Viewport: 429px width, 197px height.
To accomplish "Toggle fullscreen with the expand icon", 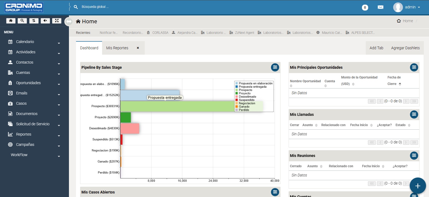I will [57, 21].
